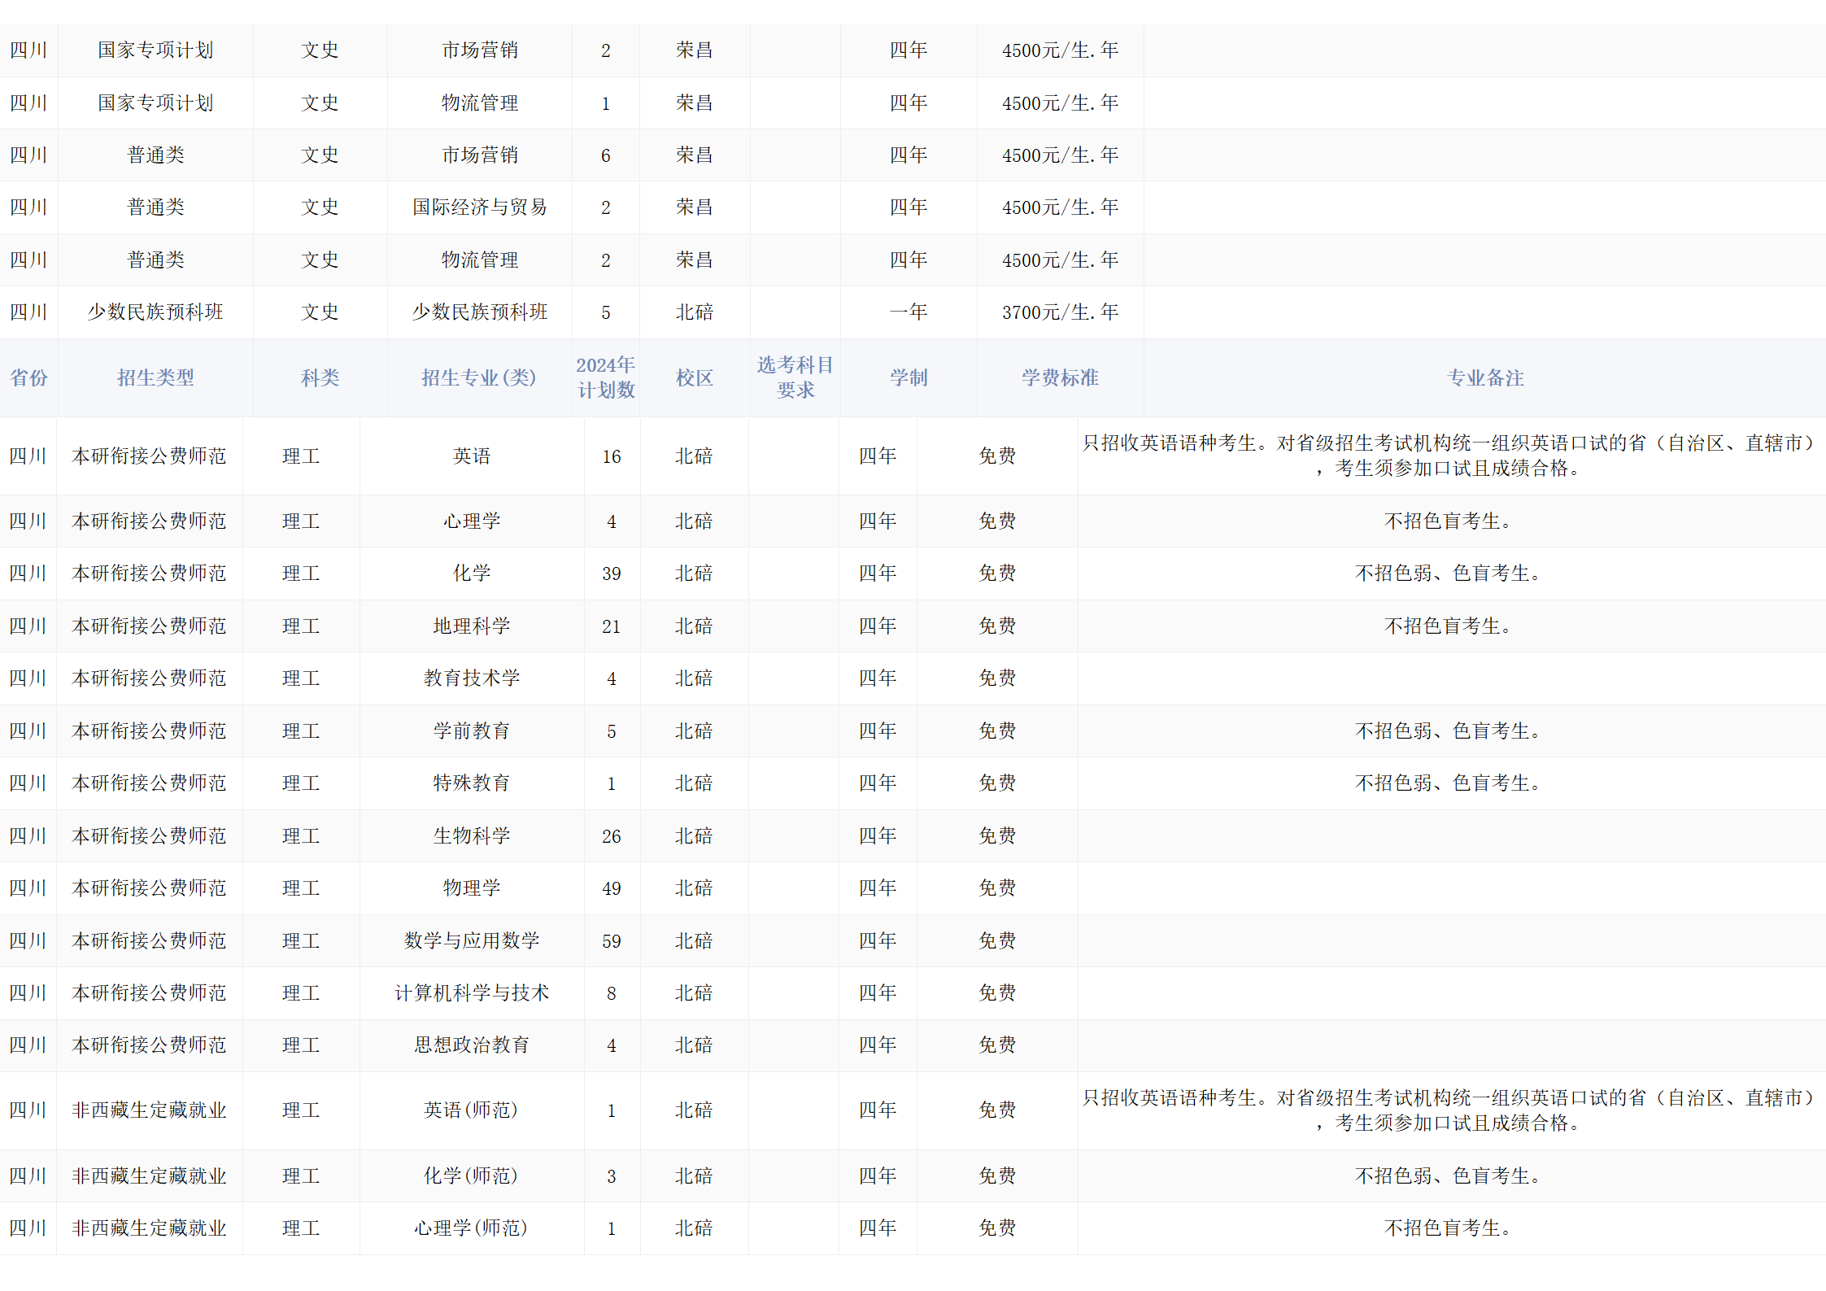This screenshot has width=1826, height=1291.
Task: Click the 思想政治教育 major cell
Action: click(472, 1045)
